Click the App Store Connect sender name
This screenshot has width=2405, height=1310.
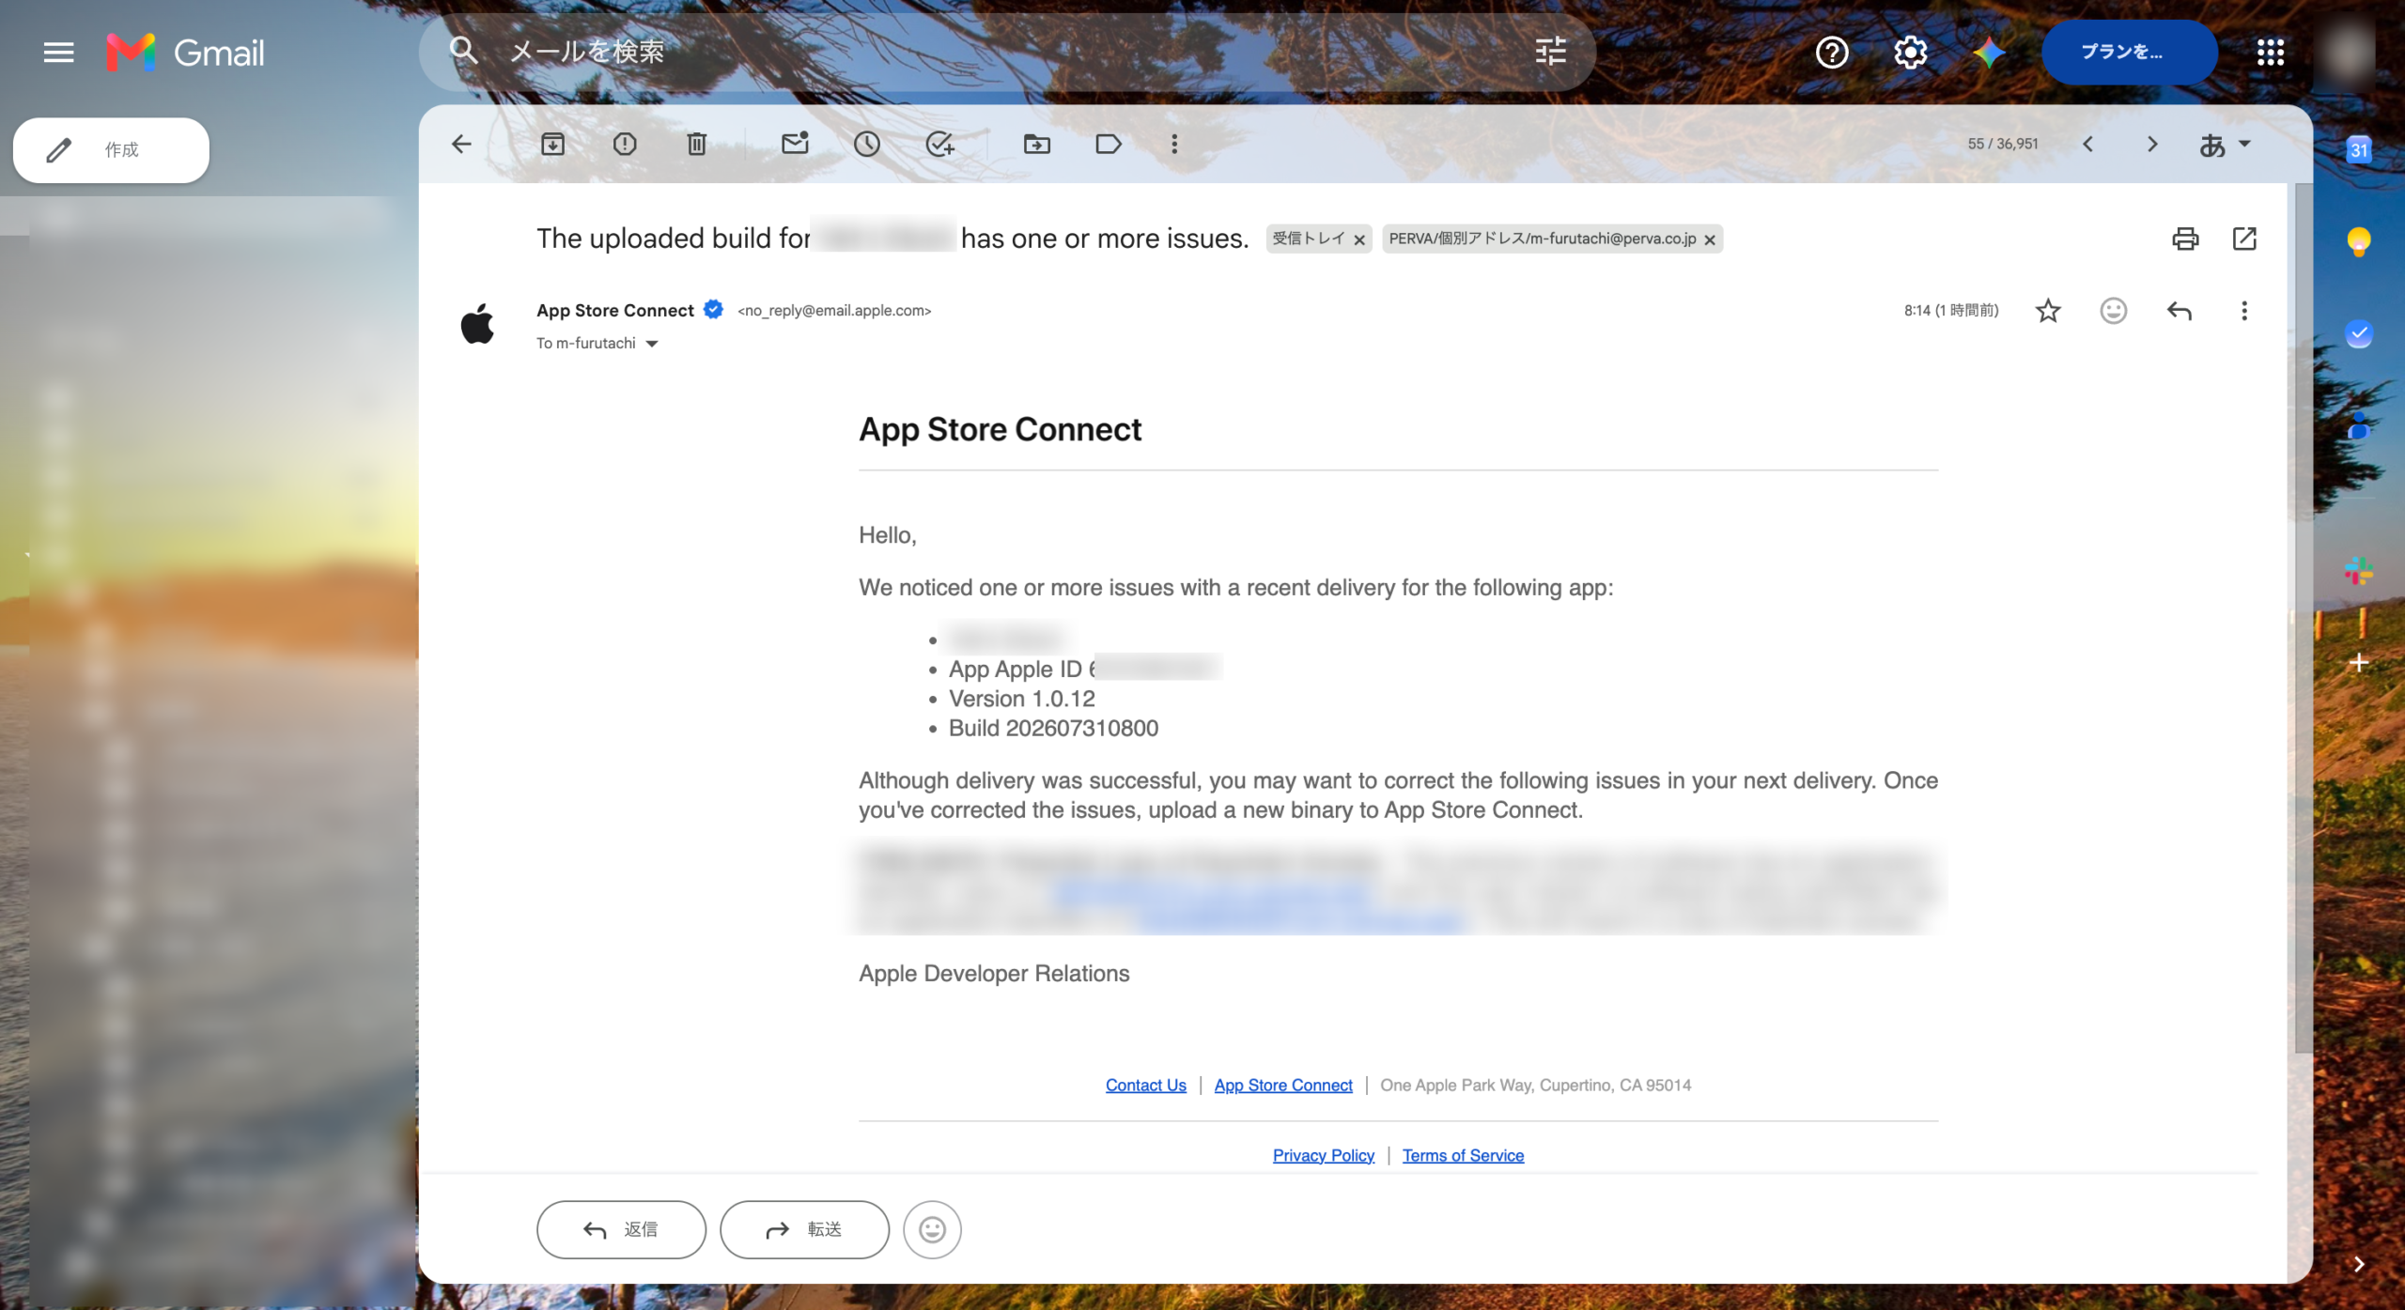coord(615,310)
